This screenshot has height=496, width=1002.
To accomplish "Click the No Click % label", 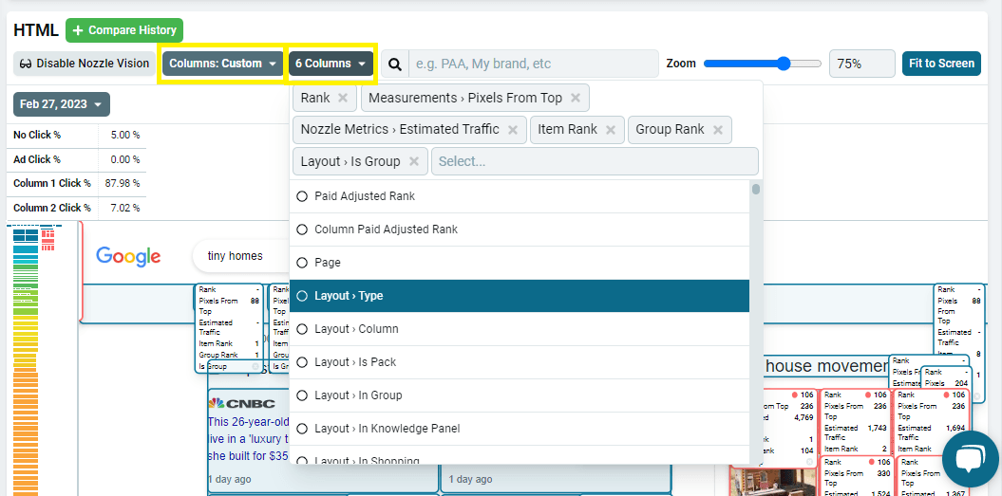I will [x=37, y=136].
